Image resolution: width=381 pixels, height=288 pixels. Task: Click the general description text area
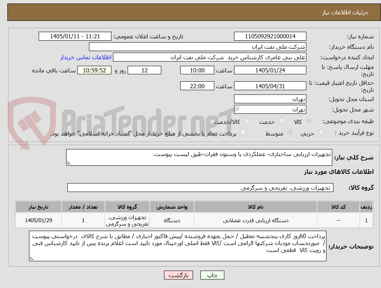click(199, 158)
